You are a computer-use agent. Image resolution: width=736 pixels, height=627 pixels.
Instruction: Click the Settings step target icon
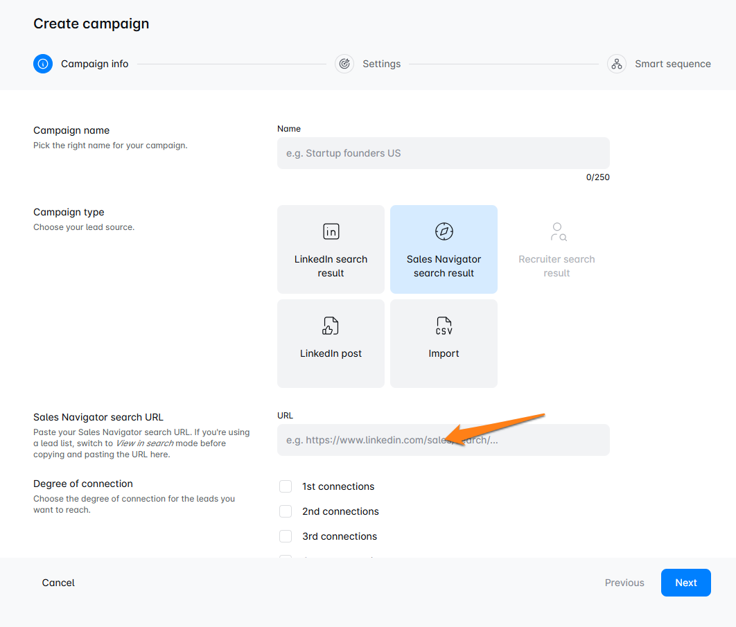pyautogui.click(x=344, y=64)
